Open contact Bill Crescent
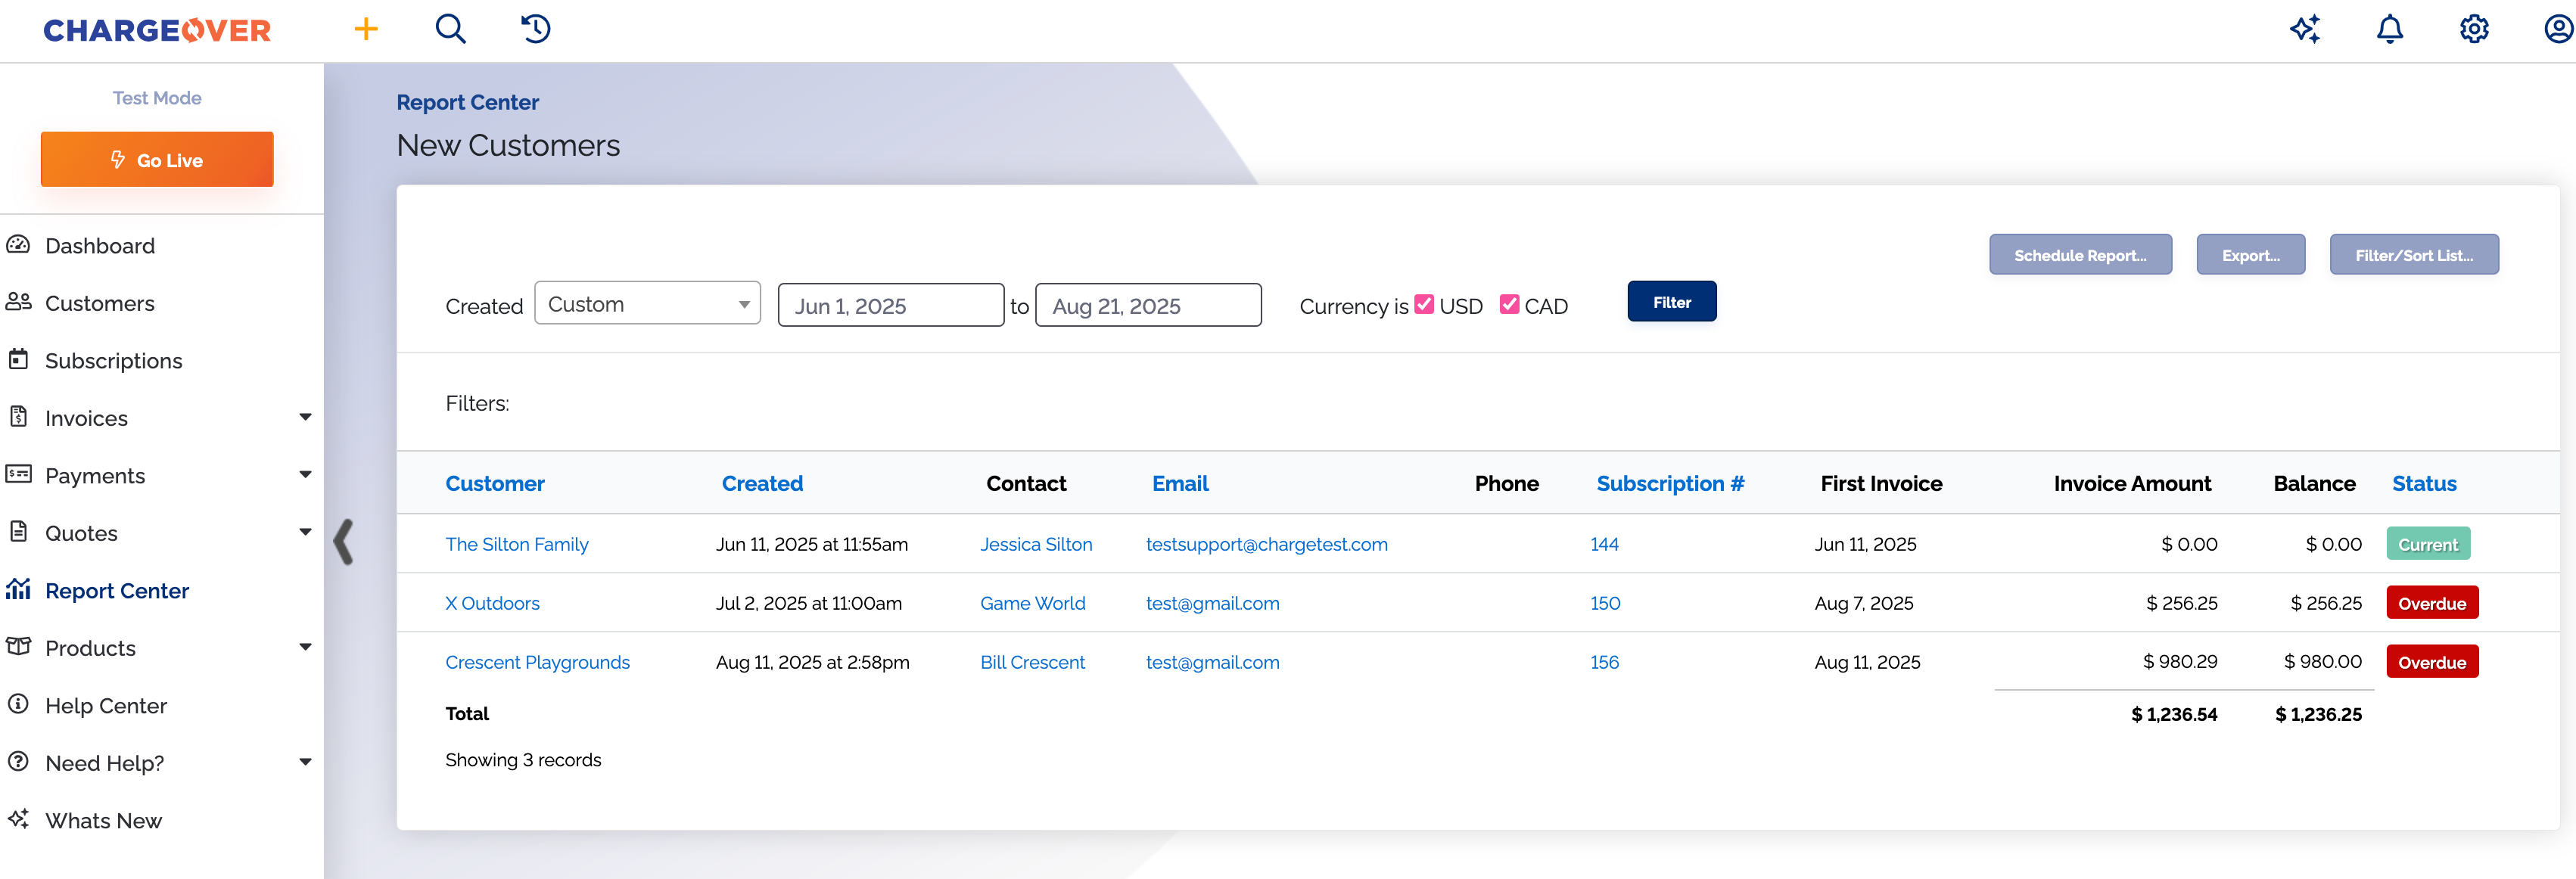 pyautogui.click(x=1032, y=662)
